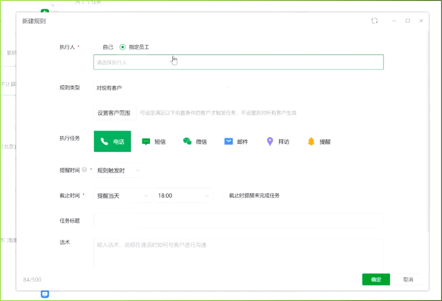Select the 指定员工 radio option
The width and height of the screenshot is (442, 301).
tap(122, 47)
